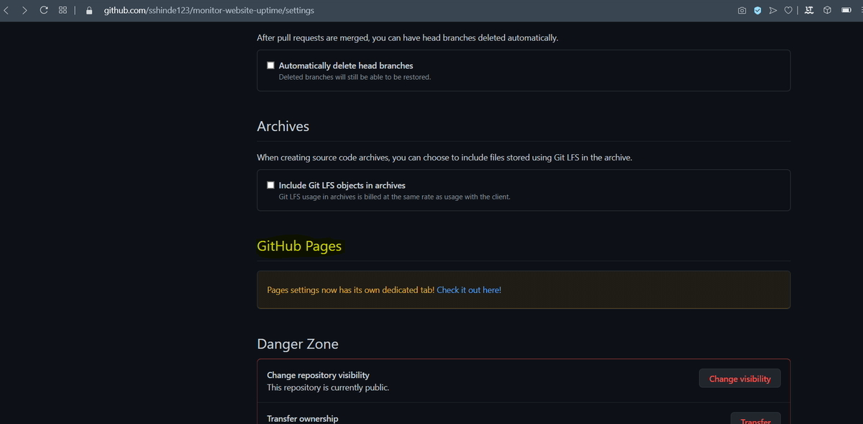Click the address bar URL field
The image size is (863, 424).
click(x=209, y=10)
